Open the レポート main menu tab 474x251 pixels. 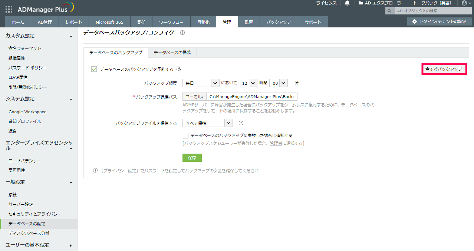74,22
